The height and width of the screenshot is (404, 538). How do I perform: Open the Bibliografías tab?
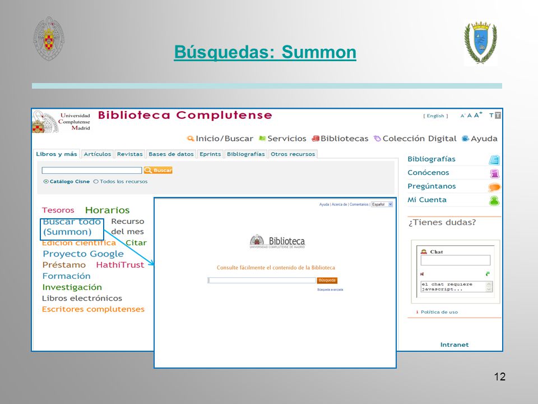245,154
